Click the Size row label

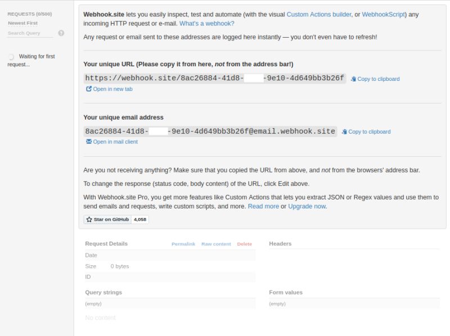point(91,266)
